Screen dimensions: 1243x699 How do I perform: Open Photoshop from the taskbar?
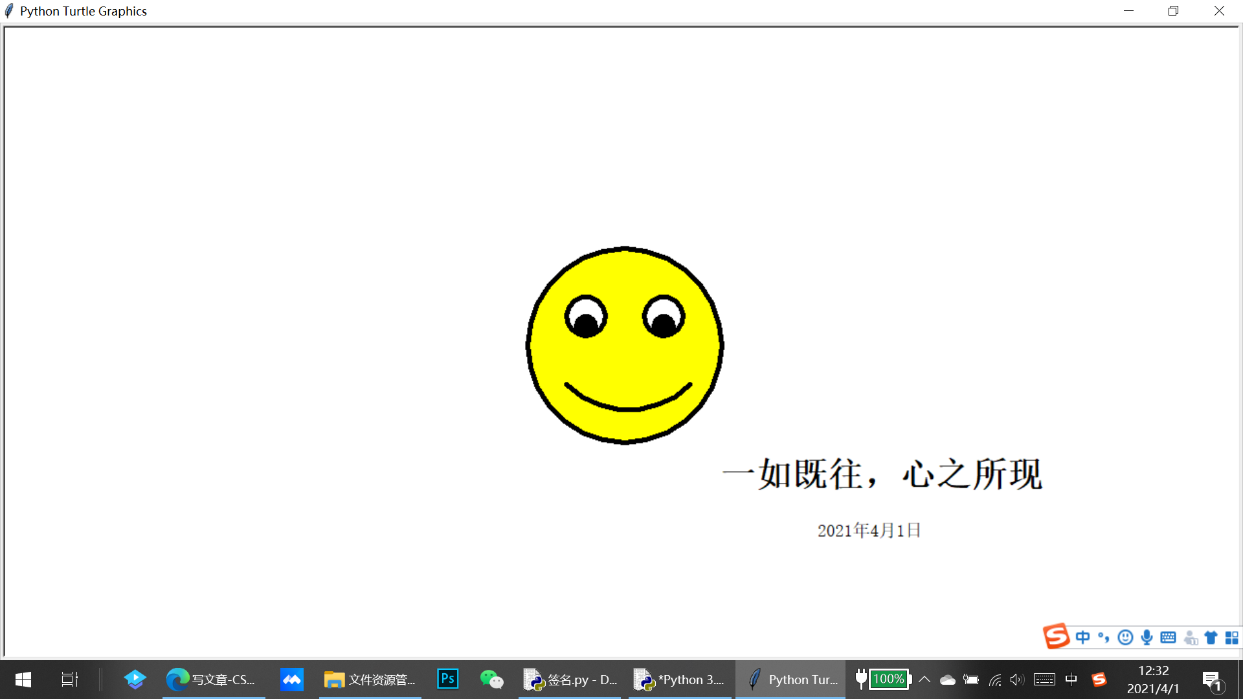coord(447,679)
